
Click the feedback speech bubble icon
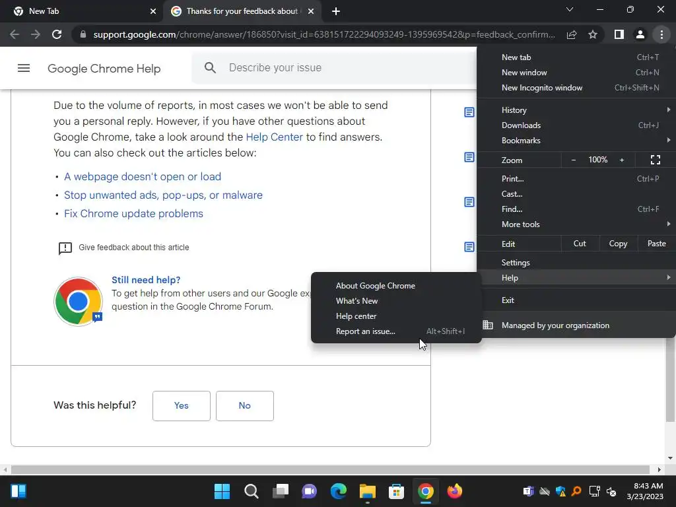click(x=65, y=248)
